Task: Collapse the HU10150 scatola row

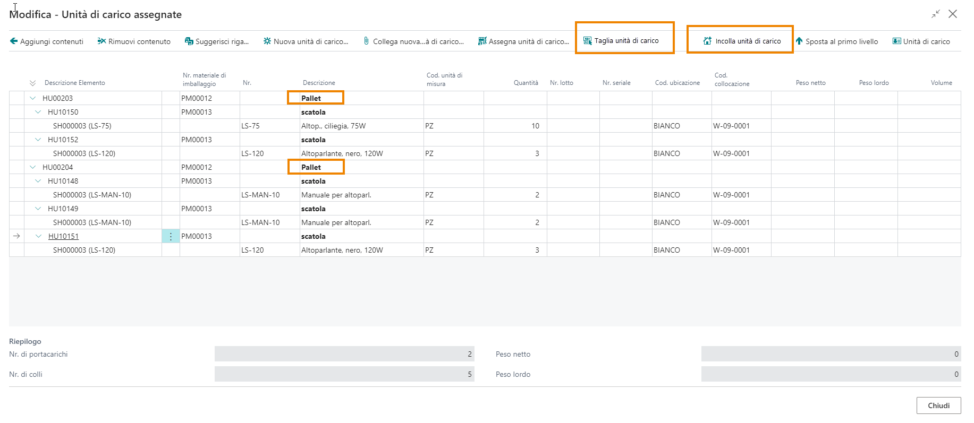Action: [x=38, y=112]
